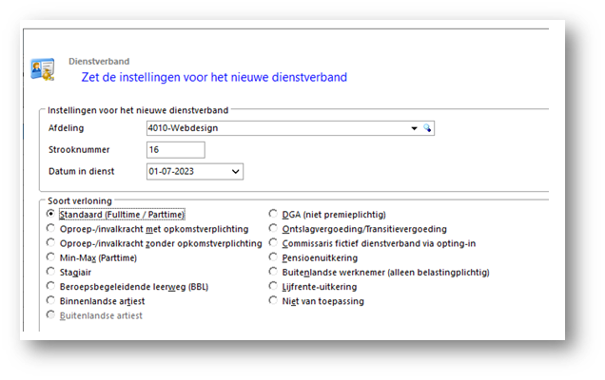The width and height of the screenshot is (605, 380).
Task: Click the Dienstverband employee card icon
Action: pyautogui.click(x=43, y=69)
